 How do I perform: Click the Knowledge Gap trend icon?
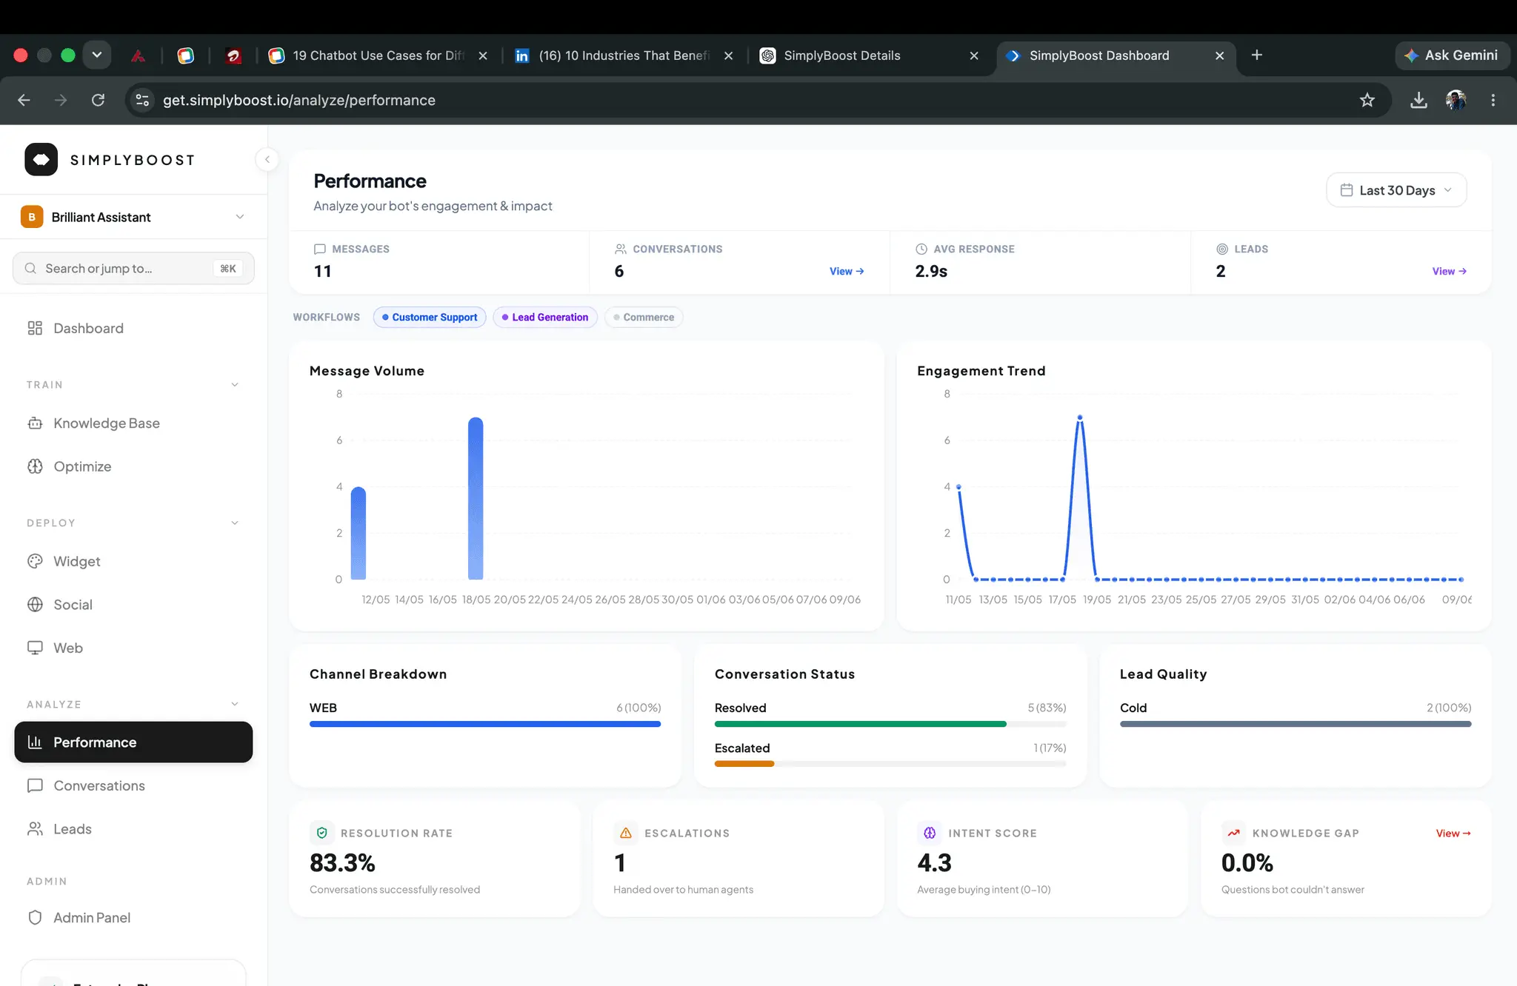click(x=1234, y=833)
